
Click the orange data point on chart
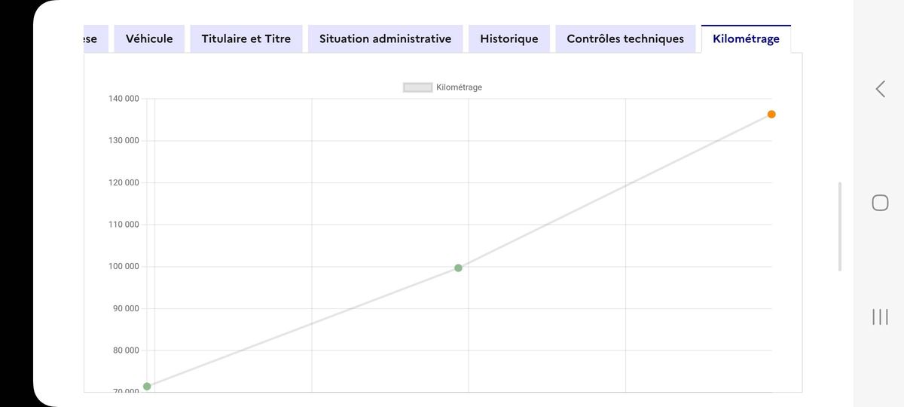[771, 115]
